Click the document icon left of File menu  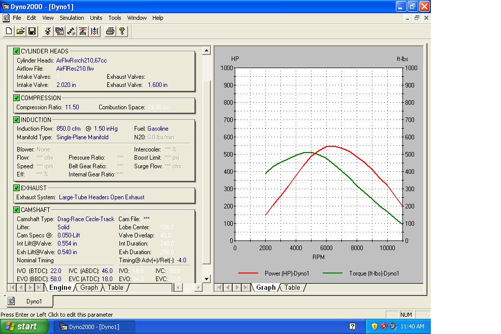point(6,18)
